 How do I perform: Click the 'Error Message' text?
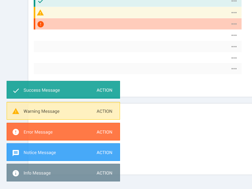[38, 132]
